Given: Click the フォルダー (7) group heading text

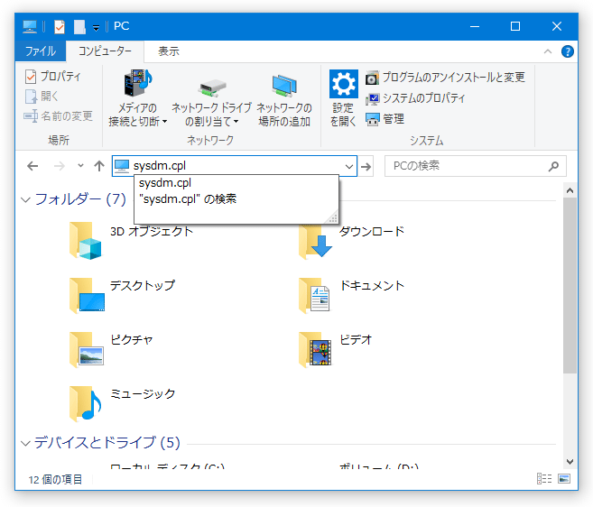Looking at the screenshot, I should pos(80,199).
